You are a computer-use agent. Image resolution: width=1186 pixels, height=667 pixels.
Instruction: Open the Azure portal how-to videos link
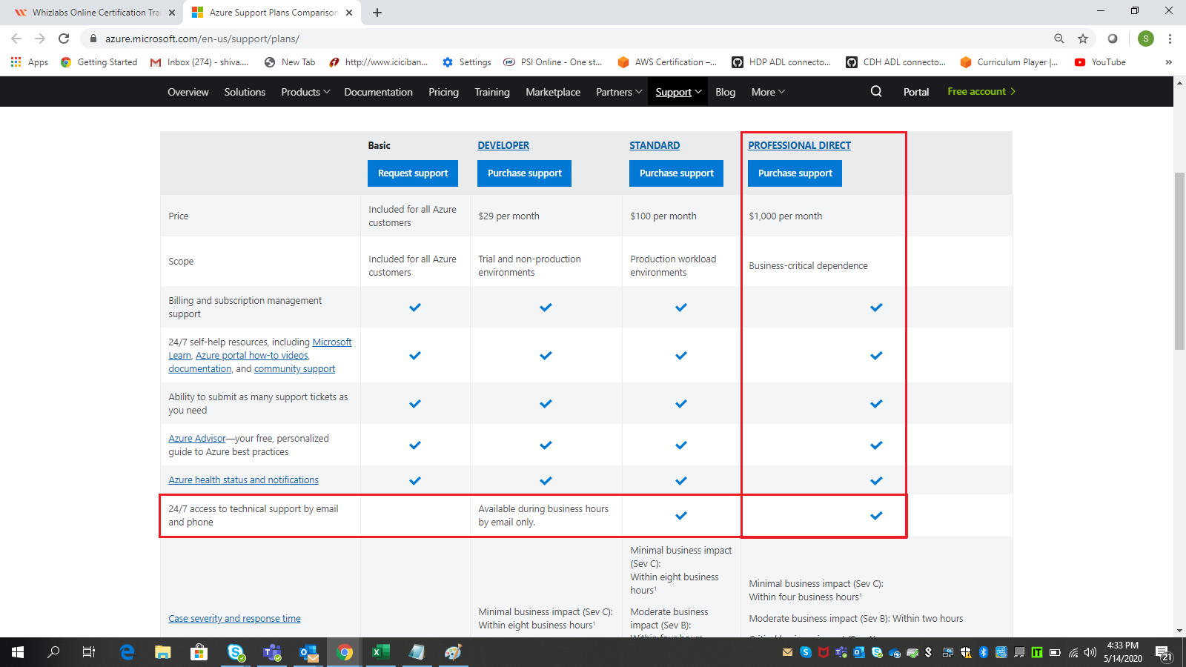[x=252, y=356]
